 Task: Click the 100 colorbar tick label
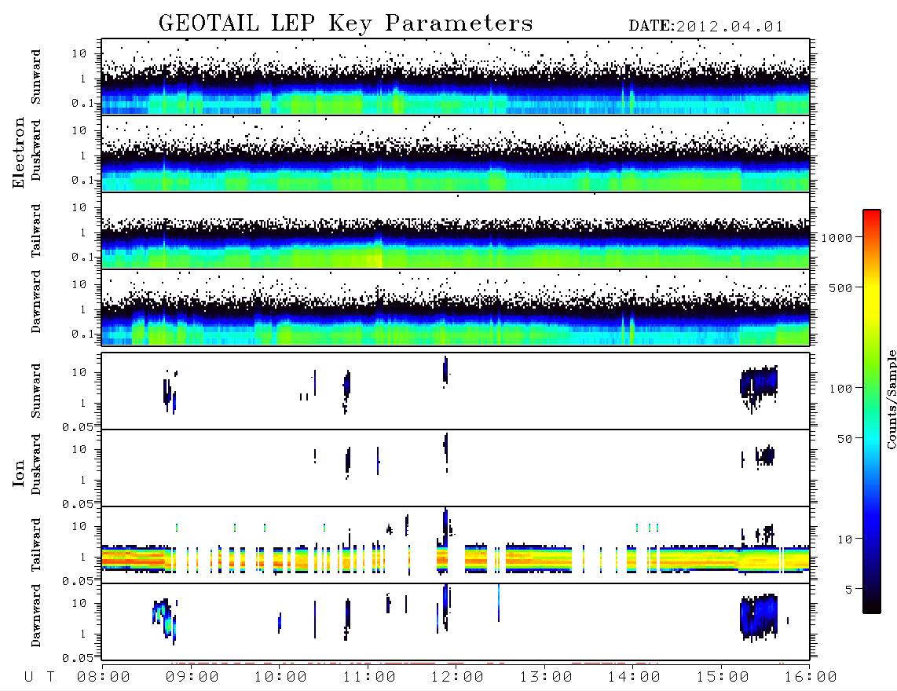[841, 389]
